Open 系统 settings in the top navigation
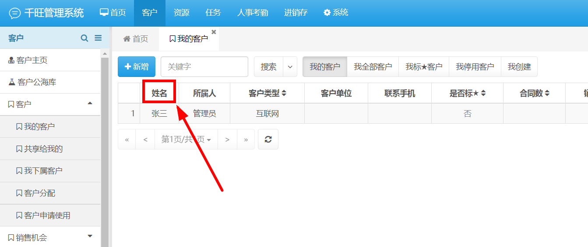The height and width of the screenshot is (247, 588). tap(336, 13)
